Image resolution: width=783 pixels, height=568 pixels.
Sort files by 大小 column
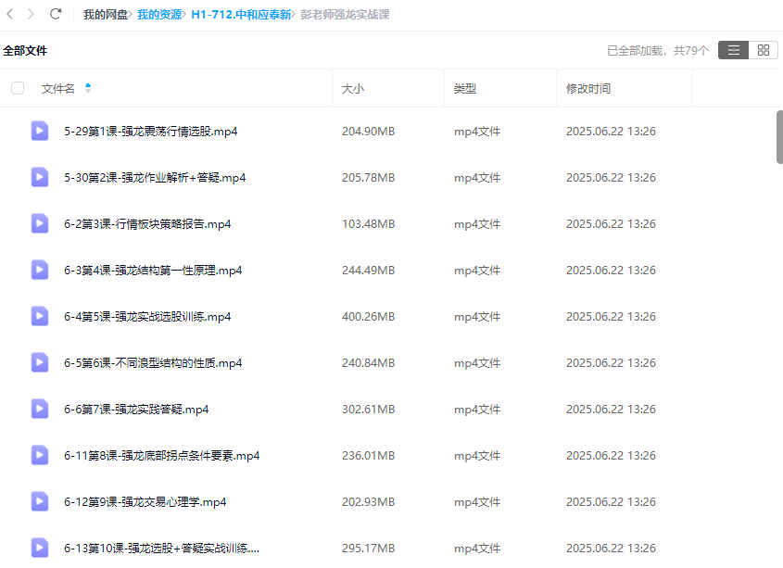click(353, 88)
